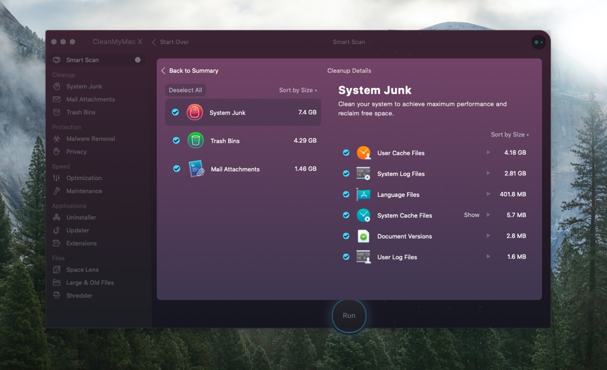
Task: Click the "Cleanup Details" heading text
Action: point(349,71)
